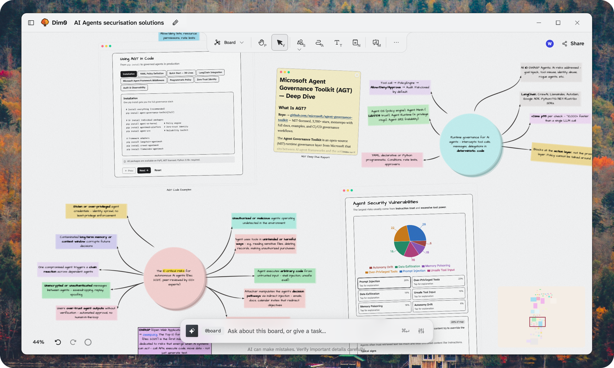This screenshot has height=368, width=614.
Task: Open the more tools ellipsis menu
Action: [x=396, y=42]
